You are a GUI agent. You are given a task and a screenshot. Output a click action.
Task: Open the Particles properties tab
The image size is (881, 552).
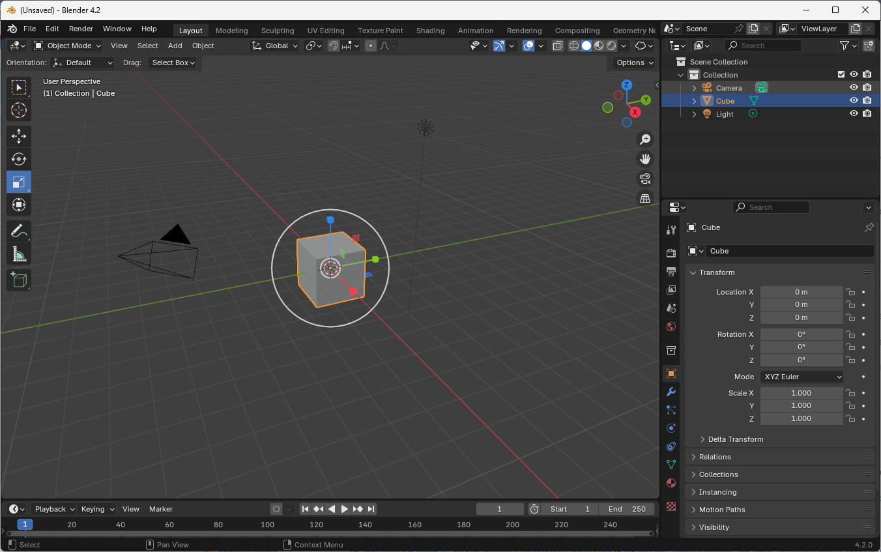point(671,410)
